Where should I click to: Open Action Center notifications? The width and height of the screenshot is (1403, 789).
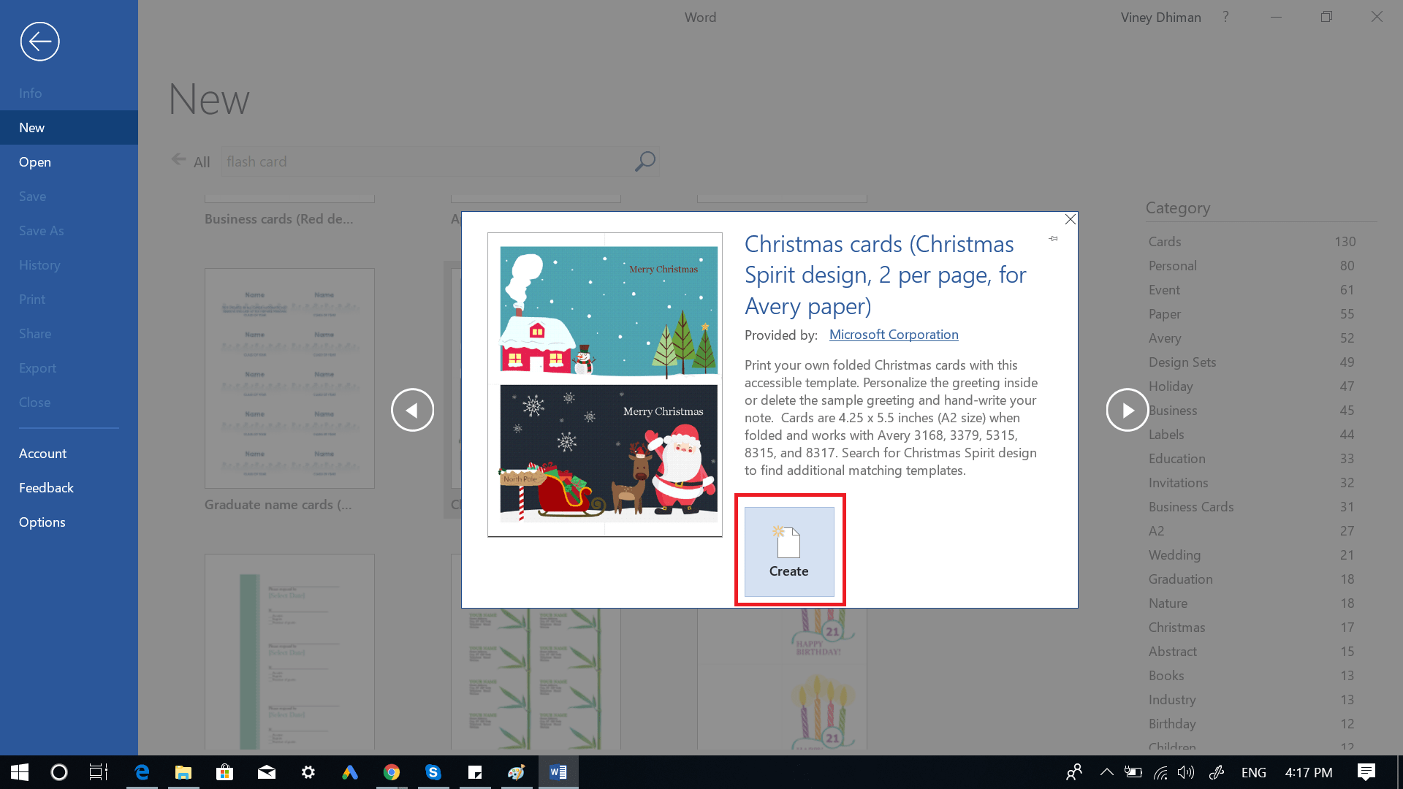click(1366, 772)
